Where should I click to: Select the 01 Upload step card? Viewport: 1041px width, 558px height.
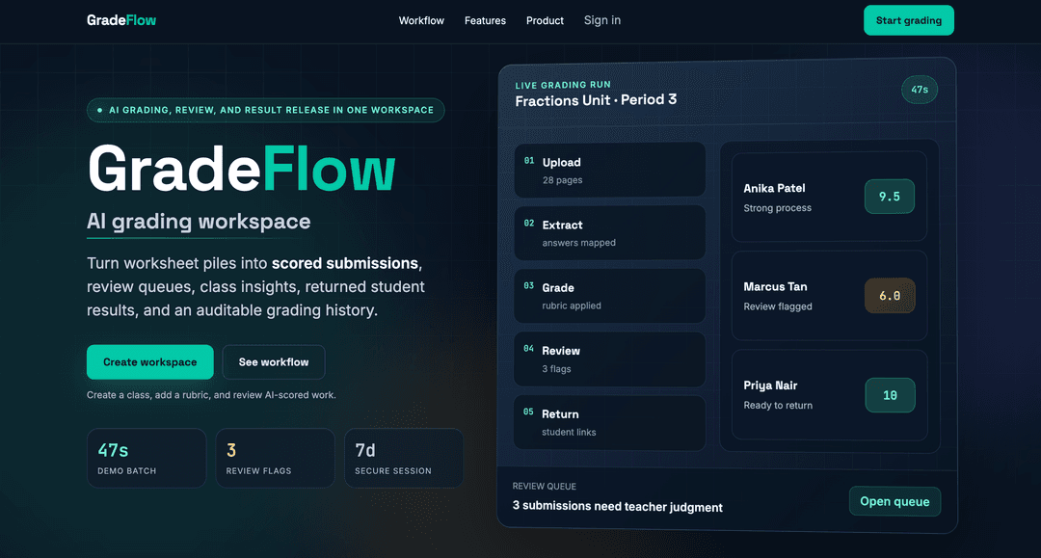(x=609, y=171)
